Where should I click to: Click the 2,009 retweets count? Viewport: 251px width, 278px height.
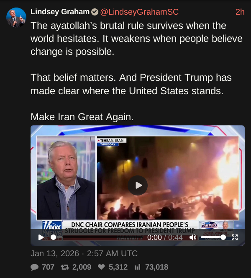point(82,267)
